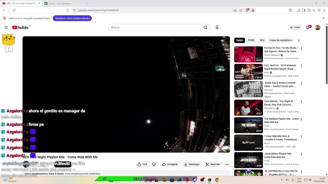Open the YouTube hamburger guide menu
328x184 pixels.
6,27
